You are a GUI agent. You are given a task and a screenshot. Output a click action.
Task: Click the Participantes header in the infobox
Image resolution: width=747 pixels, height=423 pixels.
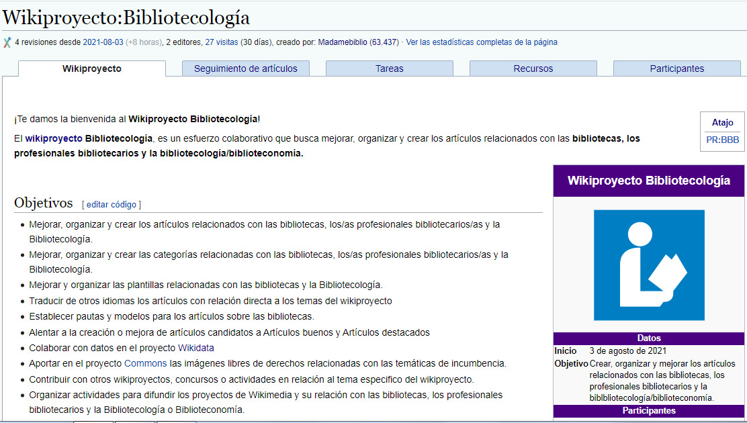(x=649, y=411)
